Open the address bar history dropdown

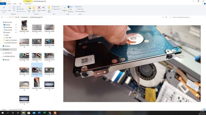click(x=163, y=17)
